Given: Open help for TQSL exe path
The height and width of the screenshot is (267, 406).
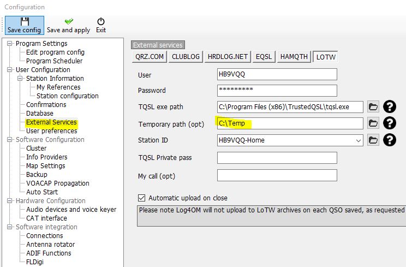Looking at the screenshot, I should coord(390,106).
